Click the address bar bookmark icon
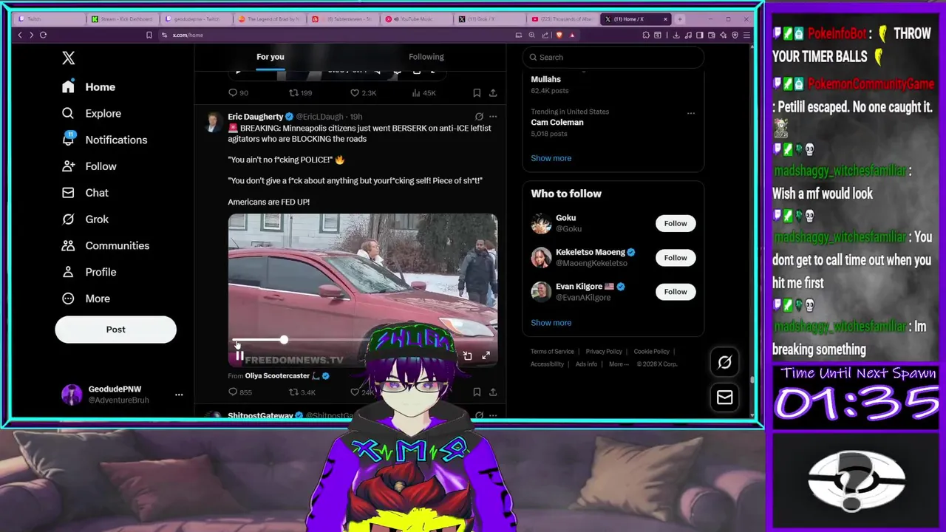This screenshot has width=946, height=532. (x=149, y=35)
